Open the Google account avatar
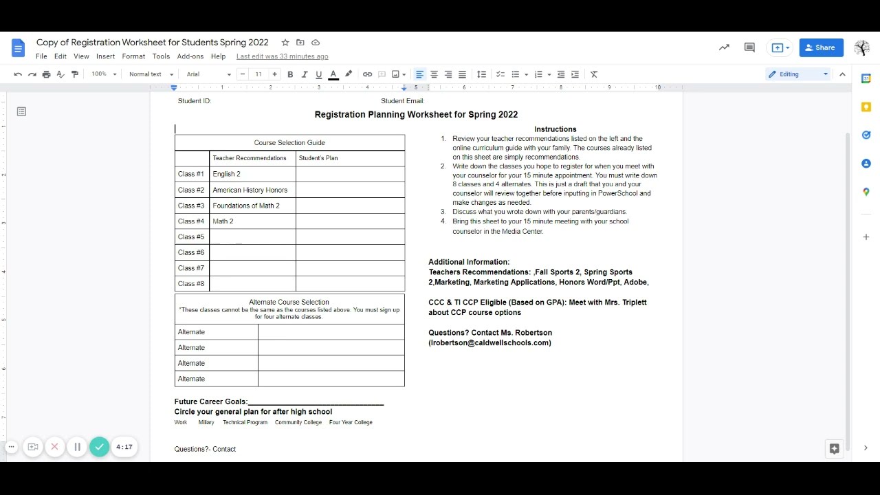 [x=861, y=47]
